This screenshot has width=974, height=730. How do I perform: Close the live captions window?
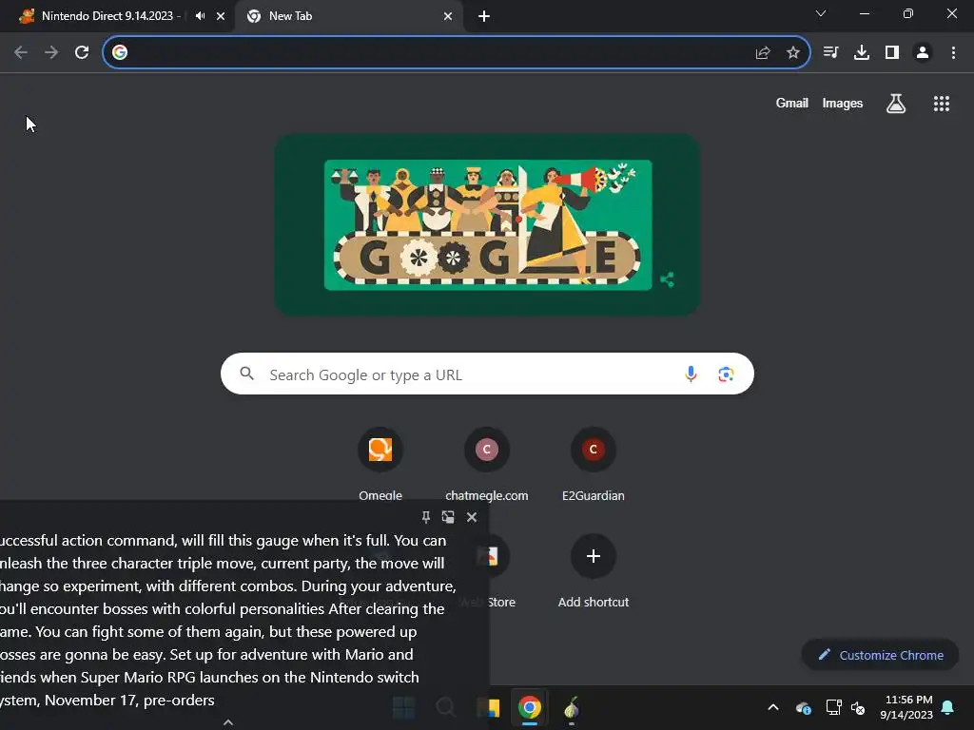(472, 517)
